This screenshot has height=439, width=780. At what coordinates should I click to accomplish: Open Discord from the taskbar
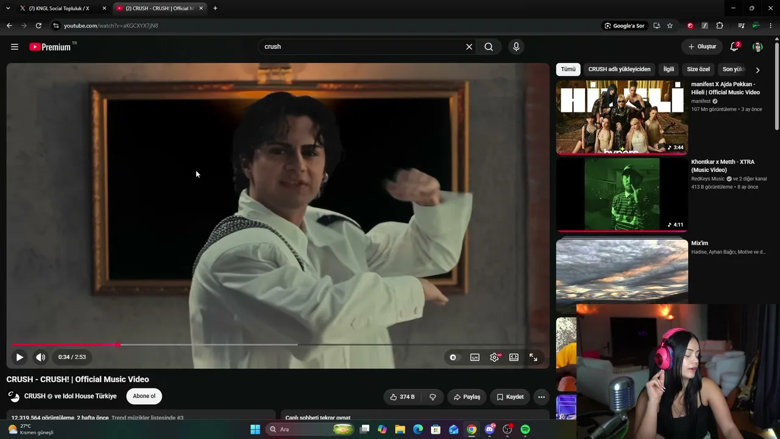489,429
